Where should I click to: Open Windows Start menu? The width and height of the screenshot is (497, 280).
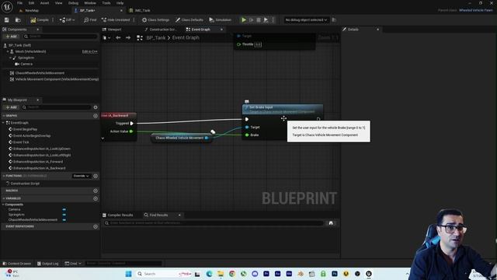pyautogui.click(x=128, y=274)
